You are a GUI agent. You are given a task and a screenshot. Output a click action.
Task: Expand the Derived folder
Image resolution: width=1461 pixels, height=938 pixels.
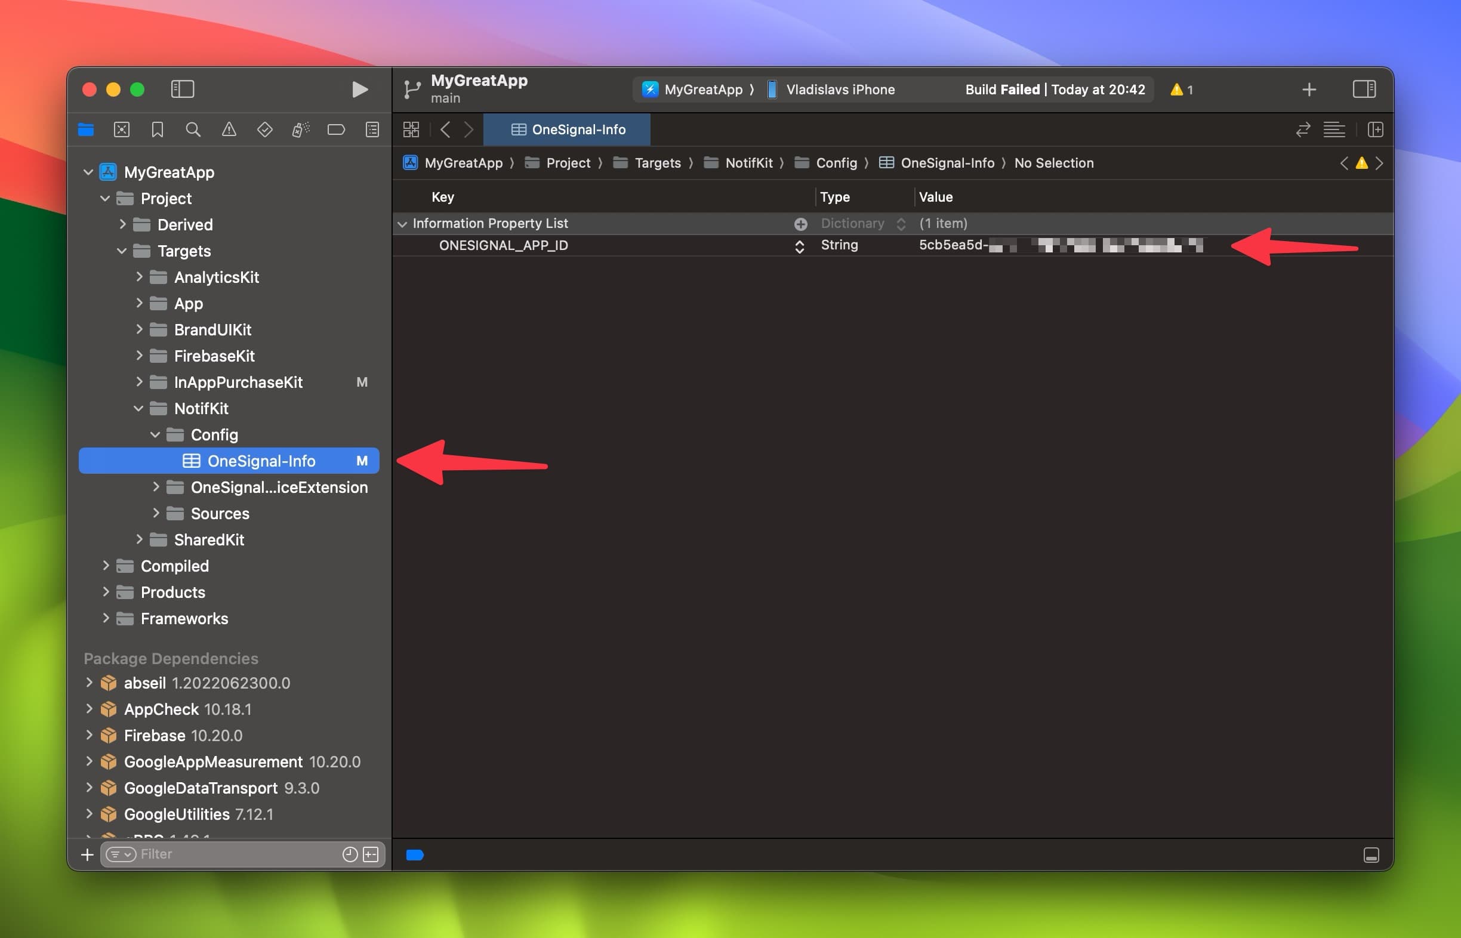click(122, 224)
